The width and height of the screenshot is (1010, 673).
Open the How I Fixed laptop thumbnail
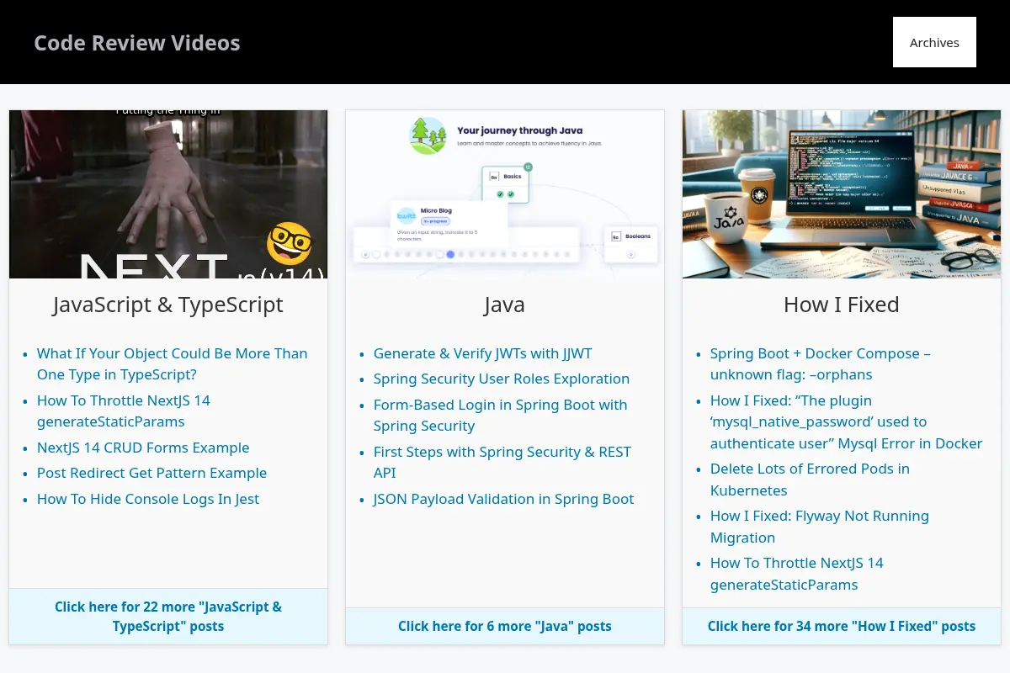tap(842, 194)
